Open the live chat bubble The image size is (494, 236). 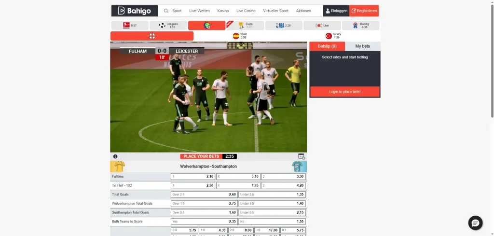pyautogui.click(x=475, y=223)
